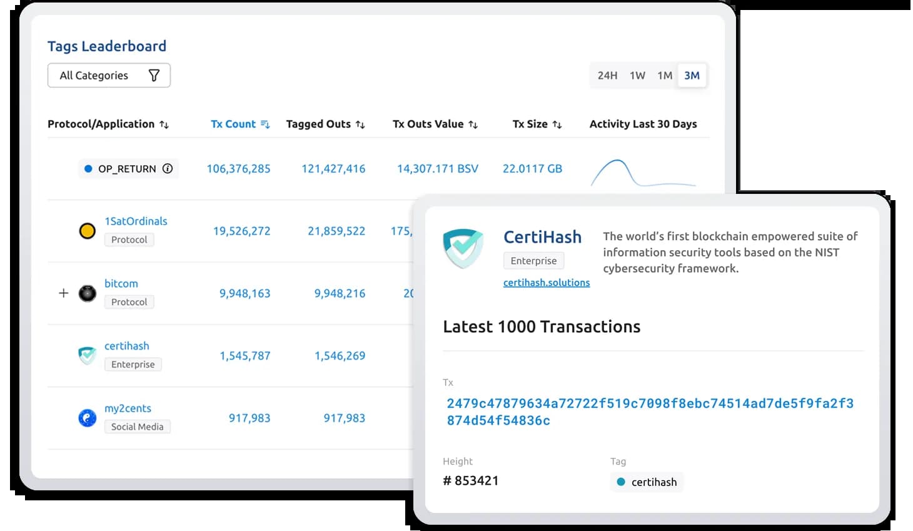Sort by Protocol/Application arrows icon
The height and width of the screenshot is (531, 913).
[164, 124]
